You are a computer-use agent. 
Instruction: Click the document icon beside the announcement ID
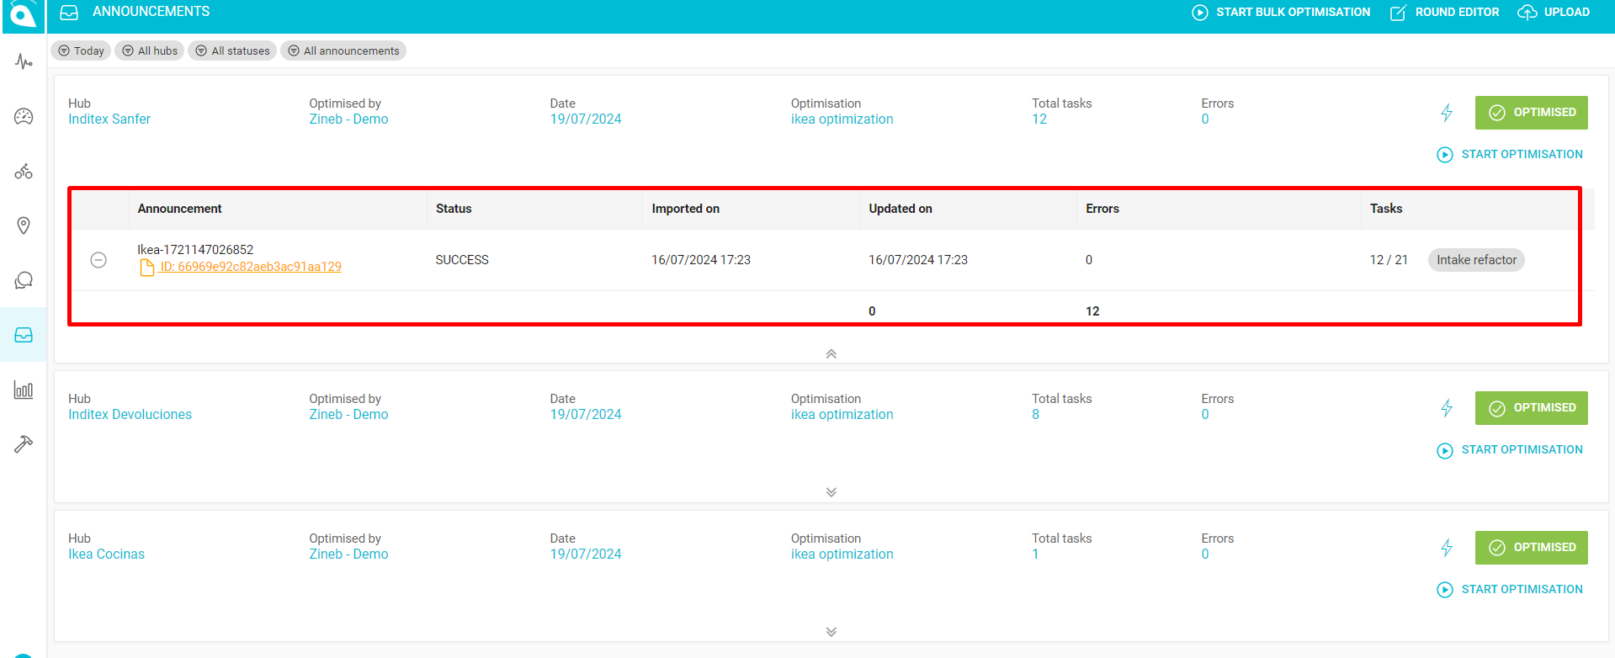pos(147,268)
